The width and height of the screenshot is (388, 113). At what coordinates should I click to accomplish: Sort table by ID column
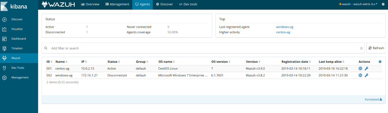(x=49, y=62)
